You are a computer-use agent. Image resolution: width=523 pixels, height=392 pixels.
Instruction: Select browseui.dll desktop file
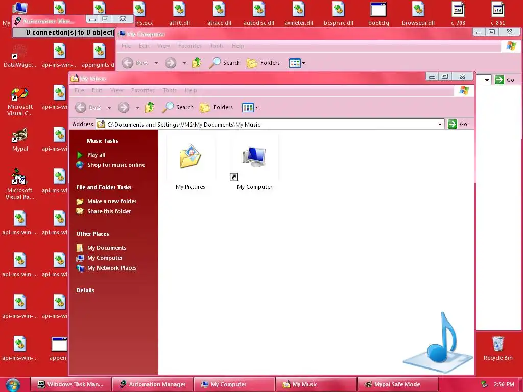418,14
